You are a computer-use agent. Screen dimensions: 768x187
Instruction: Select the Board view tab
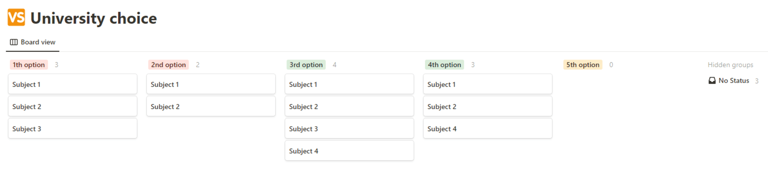point(33,42)
